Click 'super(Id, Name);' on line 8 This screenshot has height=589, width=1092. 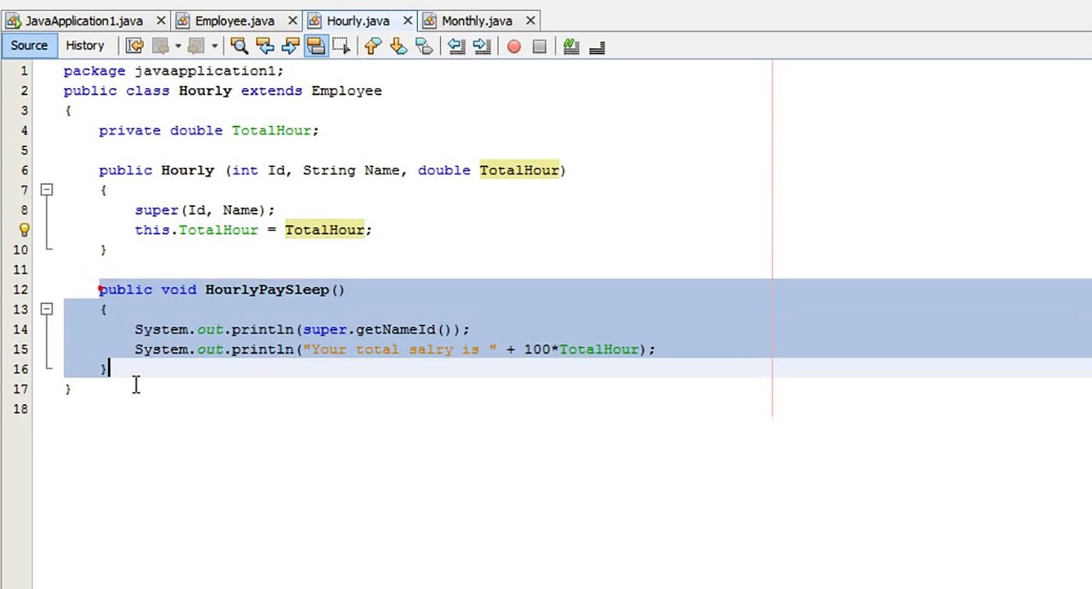[x=205, y=210]
